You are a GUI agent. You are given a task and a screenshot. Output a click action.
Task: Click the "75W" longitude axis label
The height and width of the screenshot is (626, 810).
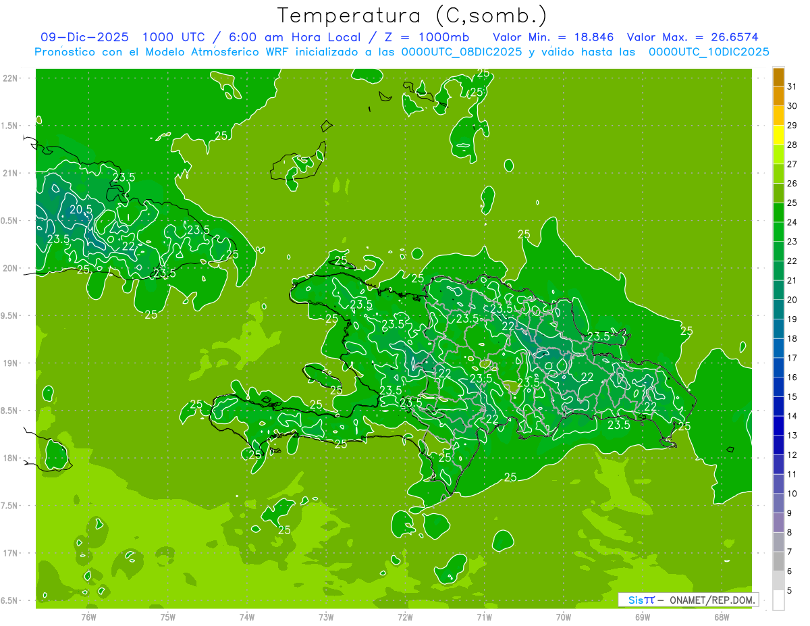click(168, 617)
